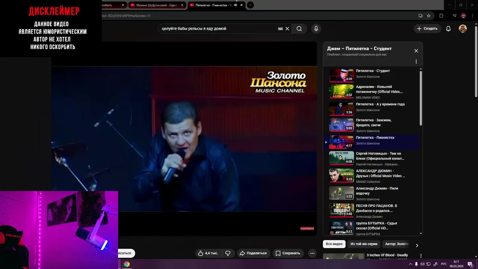Screen dimensions: 478x269
Task: Select the Из той же серии chip
Action: point(364,244)
